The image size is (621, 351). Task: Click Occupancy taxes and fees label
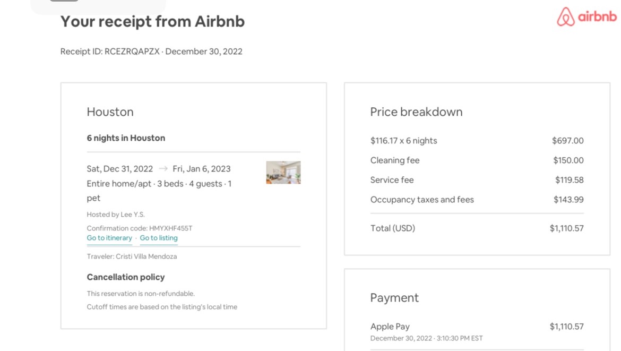(422, 200)
